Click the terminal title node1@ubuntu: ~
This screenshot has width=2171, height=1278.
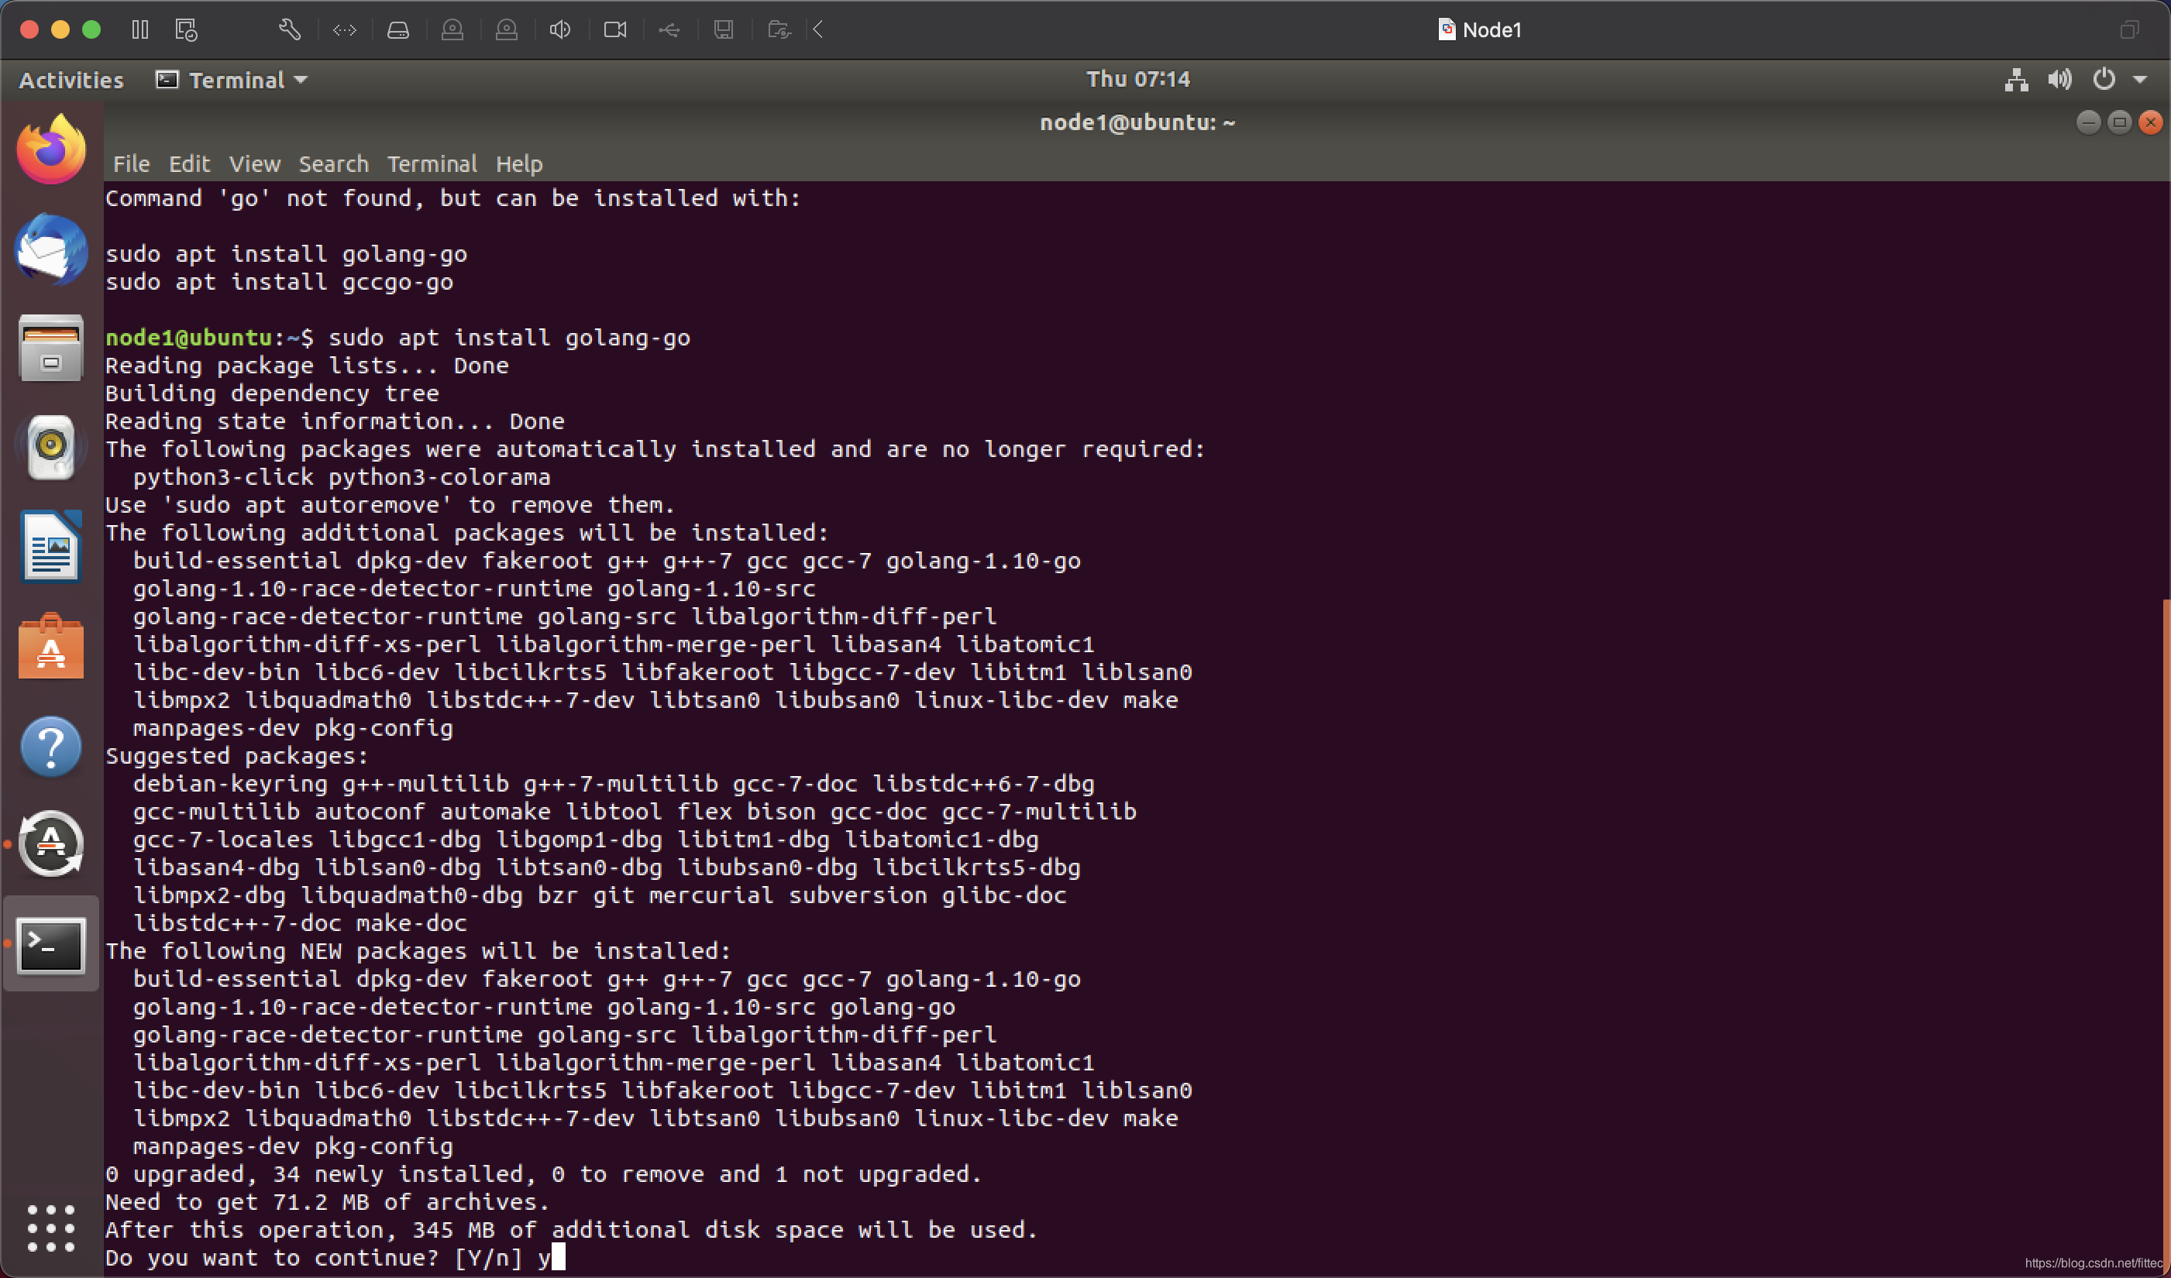1138,122
